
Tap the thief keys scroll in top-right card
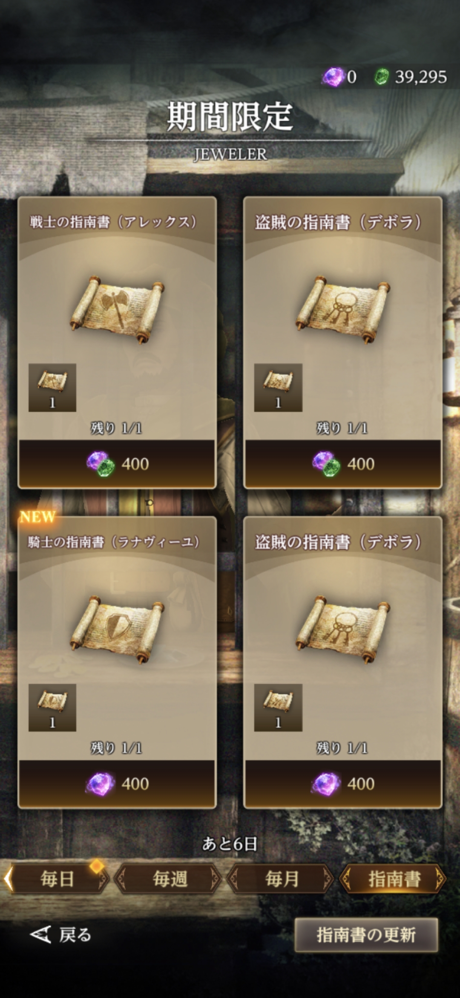point(343,309)
